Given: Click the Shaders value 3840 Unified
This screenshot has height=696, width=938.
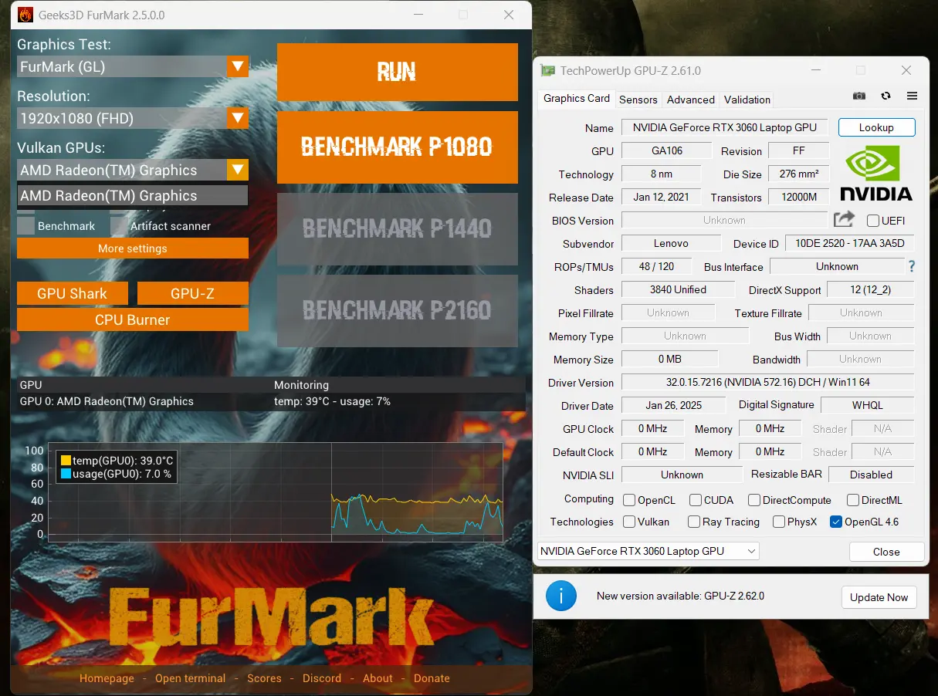Looking at the screenshot, I should click(678, 289).
